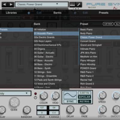Adjust the COLOR knob
This screenshot has width=120, height=120.
click(x=43, y=96)
